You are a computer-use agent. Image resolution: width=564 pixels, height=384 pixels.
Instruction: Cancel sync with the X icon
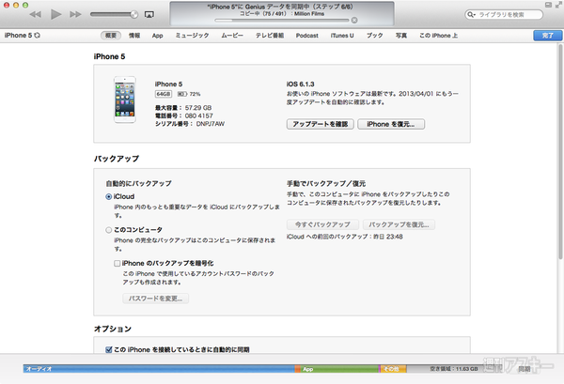point(354,20)
